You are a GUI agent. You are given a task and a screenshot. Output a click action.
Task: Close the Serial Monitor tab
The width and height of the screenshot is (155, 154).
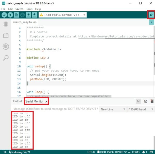47,102
